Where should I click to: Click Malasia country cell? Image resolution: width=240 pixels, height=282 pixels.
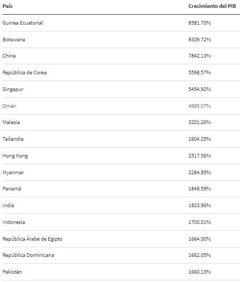11,122
